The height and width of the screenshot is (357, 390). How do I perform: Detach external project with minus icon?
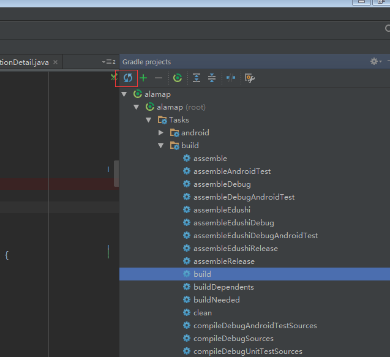click(x=159, y=78)
